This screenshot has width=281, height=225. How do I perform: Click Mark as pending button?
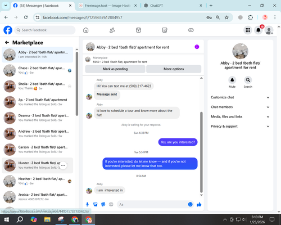[x=115, y=69]
